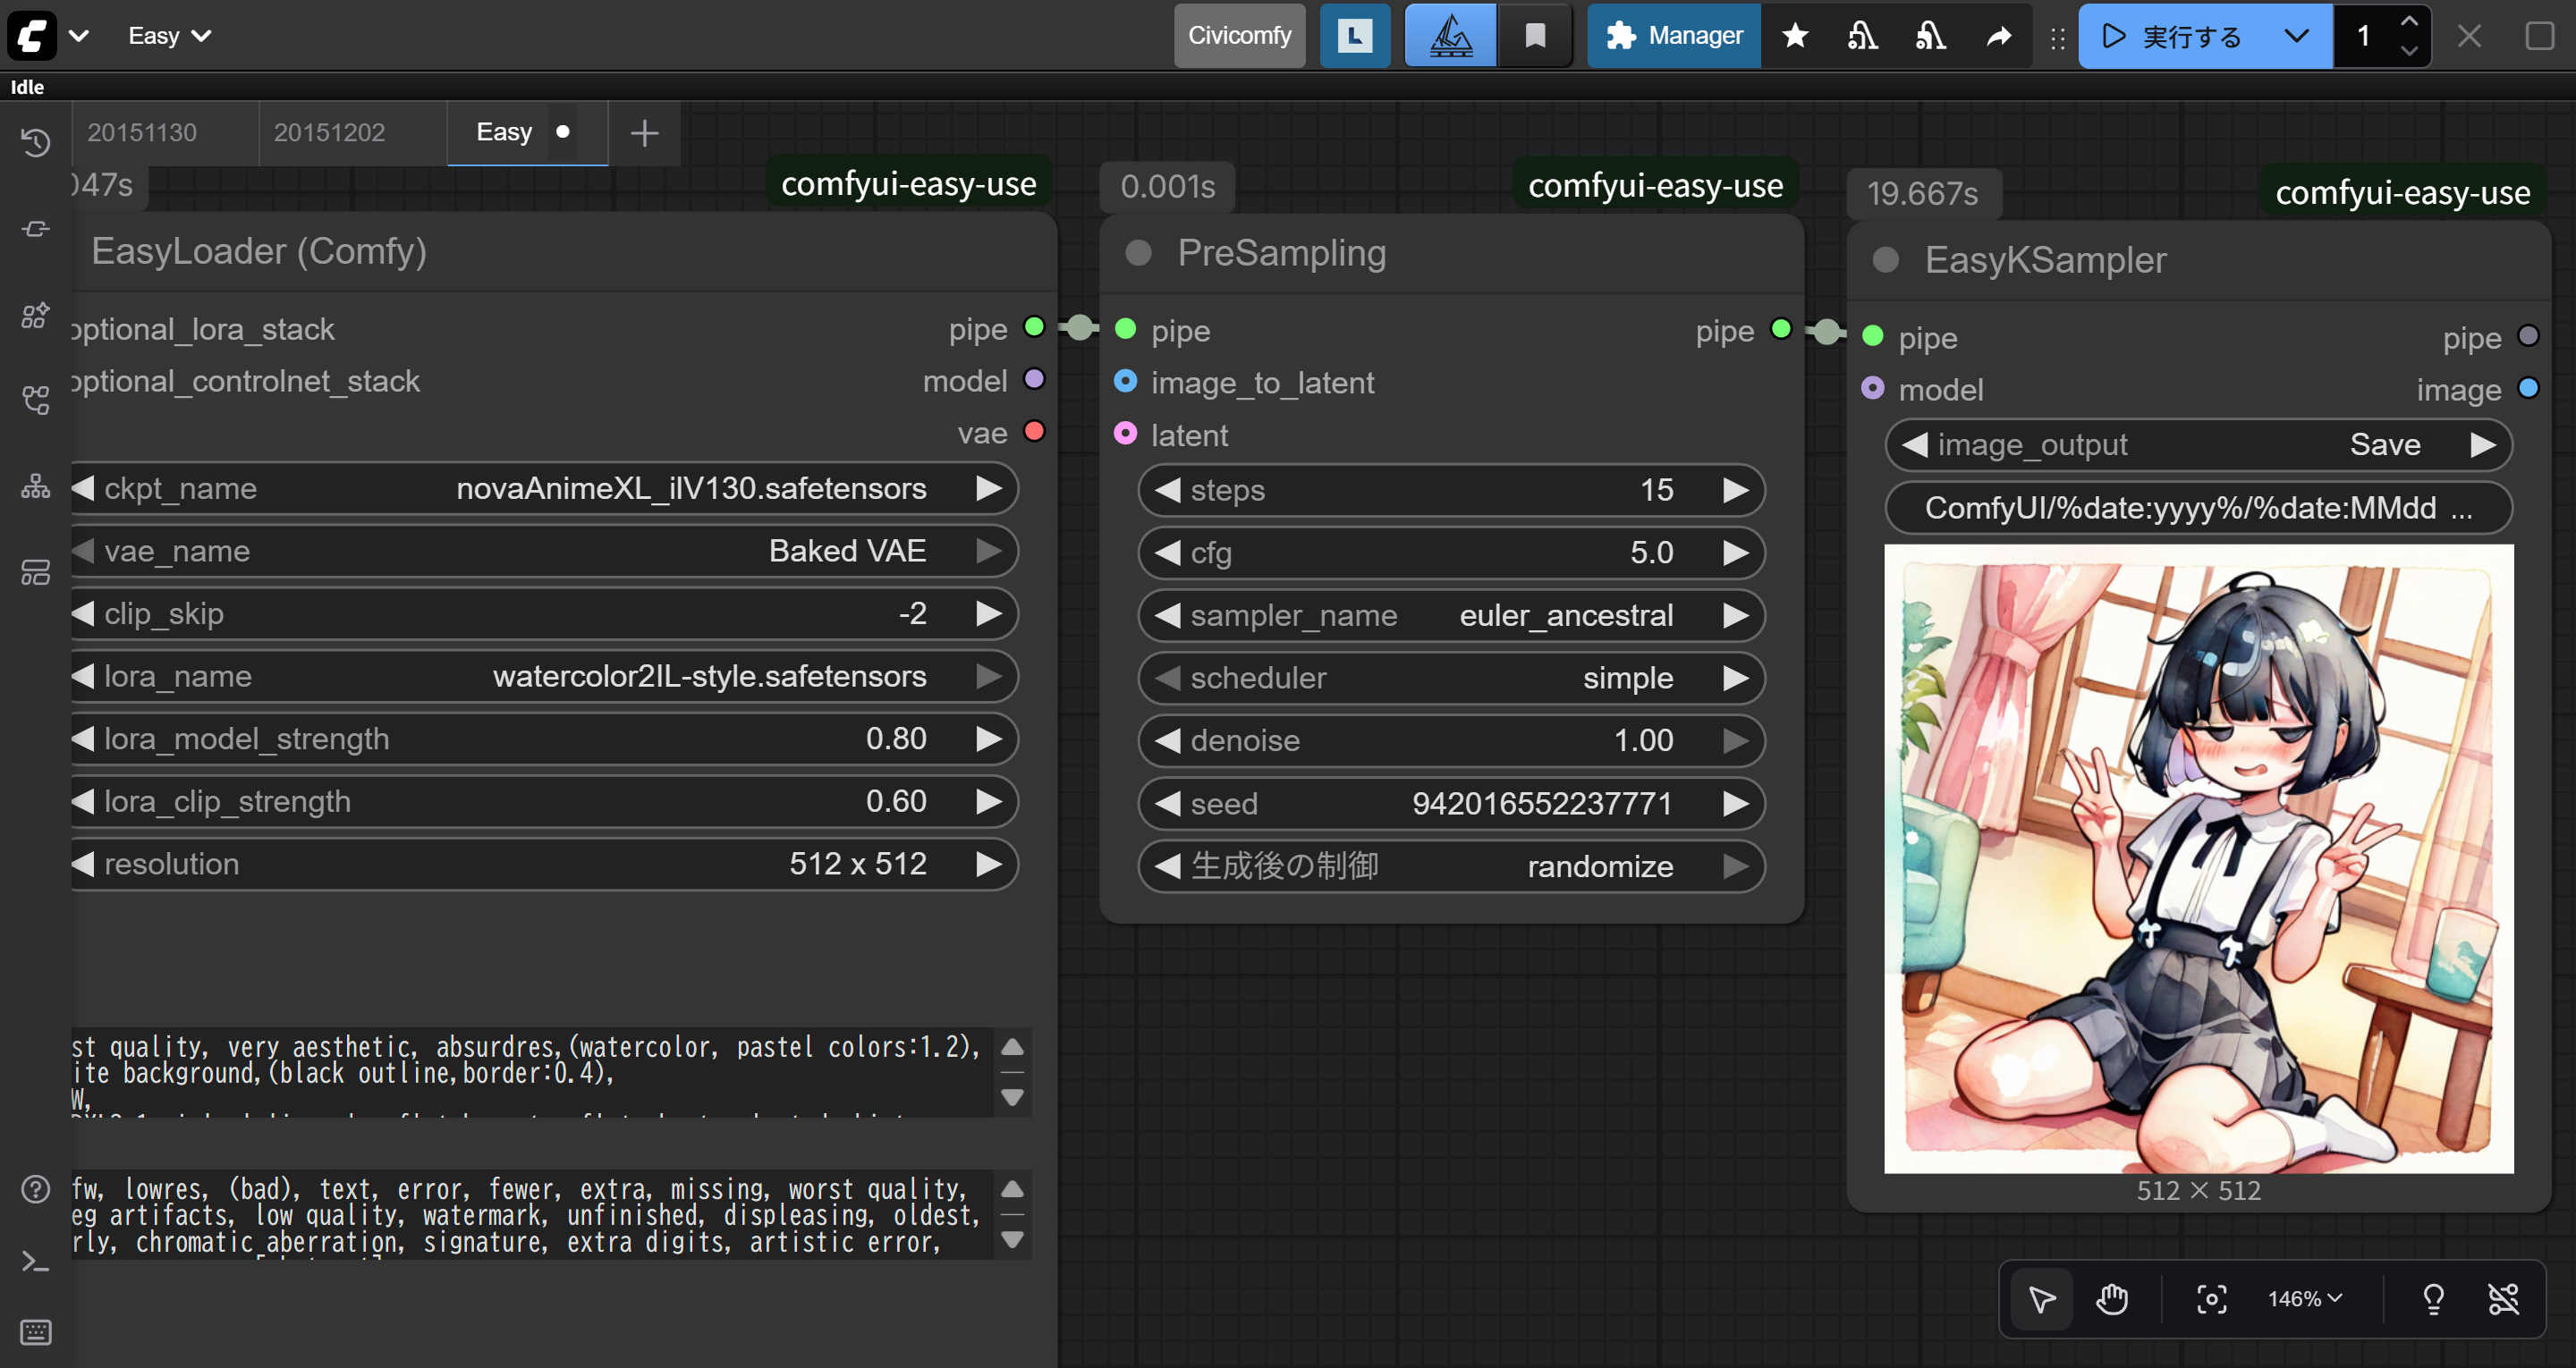The height and width of the screenshot is (1368, 2576).
Task: Open the queue history sidebar icon
Action: [35, 143]
